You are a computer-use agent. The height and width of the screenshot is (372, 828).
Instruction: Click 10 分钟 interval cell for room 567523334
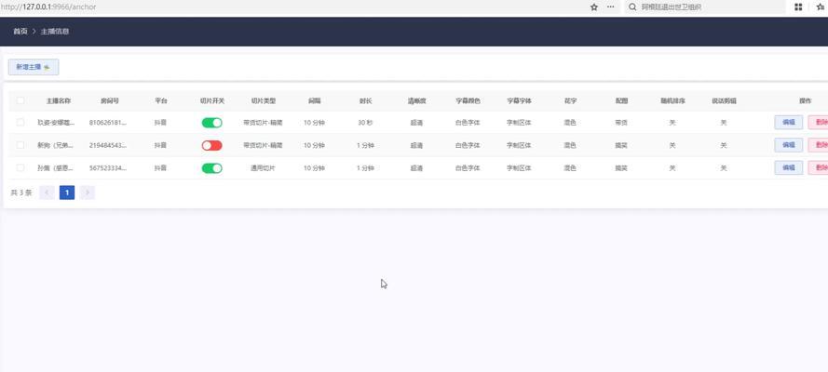click(x=314, y=168)
